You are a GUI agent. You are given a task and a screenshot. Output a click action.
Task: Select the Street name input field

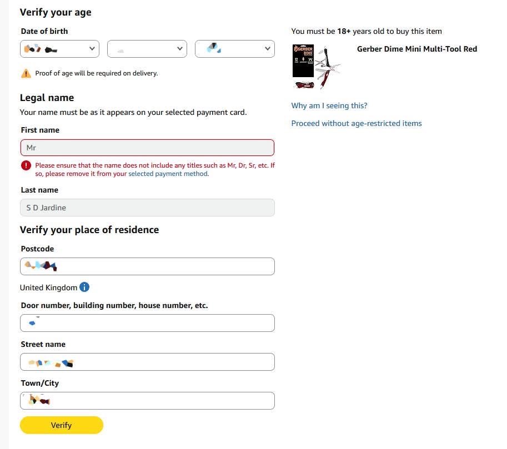(x=147, y=362)
